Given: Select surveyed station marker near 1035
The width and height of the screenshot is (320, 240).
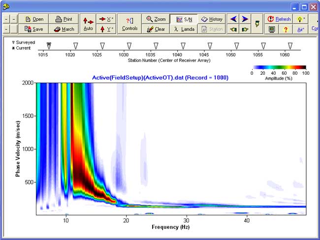Looking at the screenshot, I should click(156, 46).
